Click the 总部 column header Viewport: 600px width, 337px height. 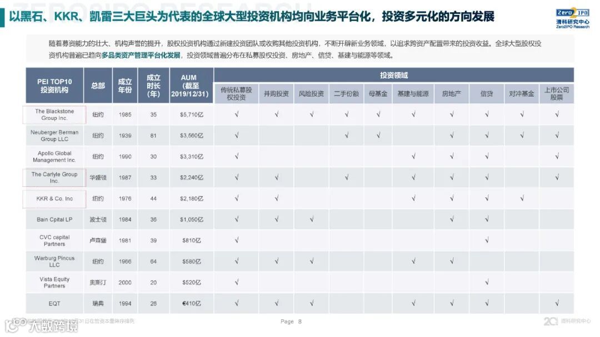(x=98, y=85)
